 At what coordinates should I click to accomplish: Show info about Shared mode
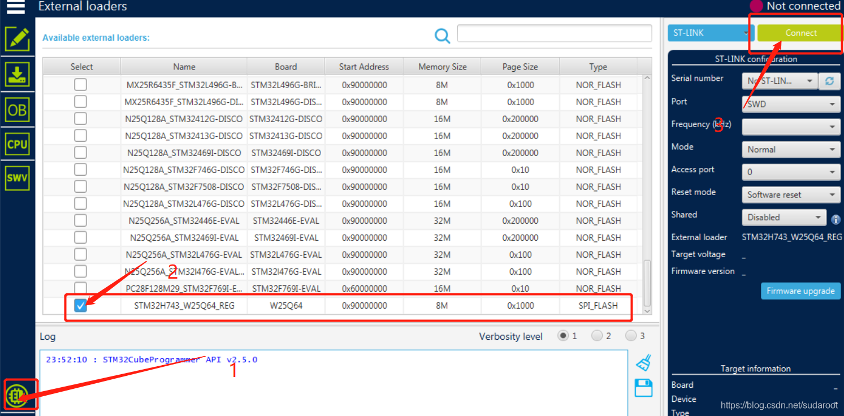(x=836, y=219)
